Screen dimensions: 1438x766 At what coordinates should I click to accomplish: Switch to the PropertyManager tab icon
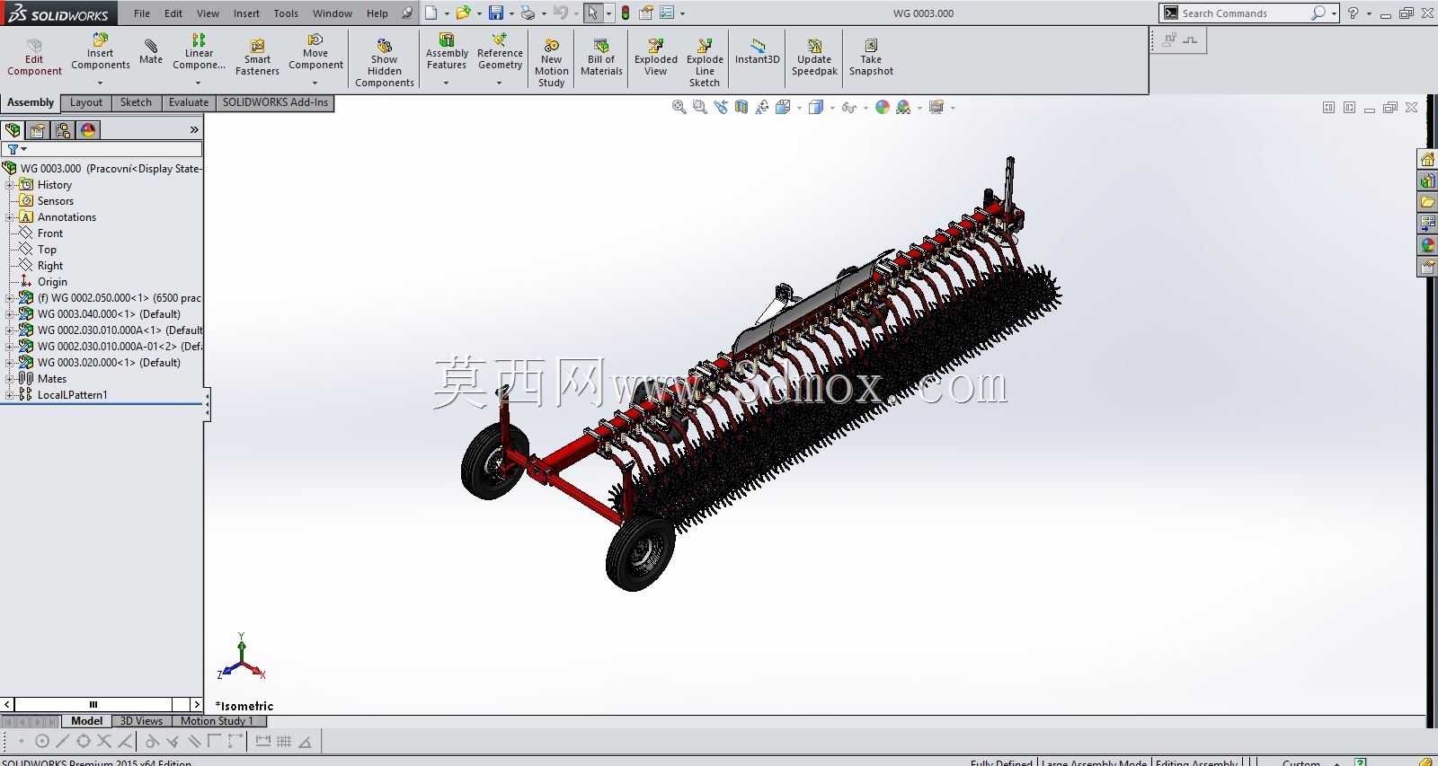[38, 130]
